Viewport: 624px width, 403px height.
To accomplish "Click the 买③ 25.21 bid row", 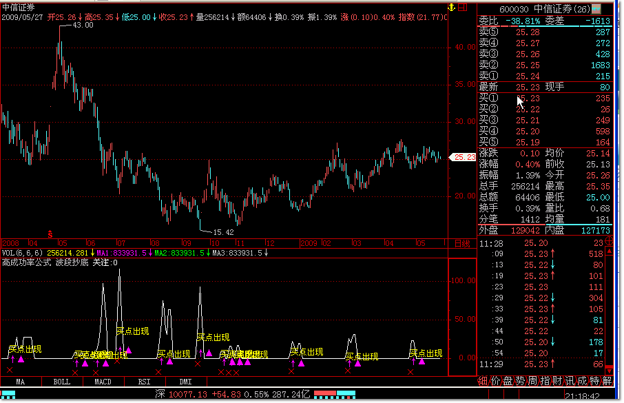I will point(544,121).
